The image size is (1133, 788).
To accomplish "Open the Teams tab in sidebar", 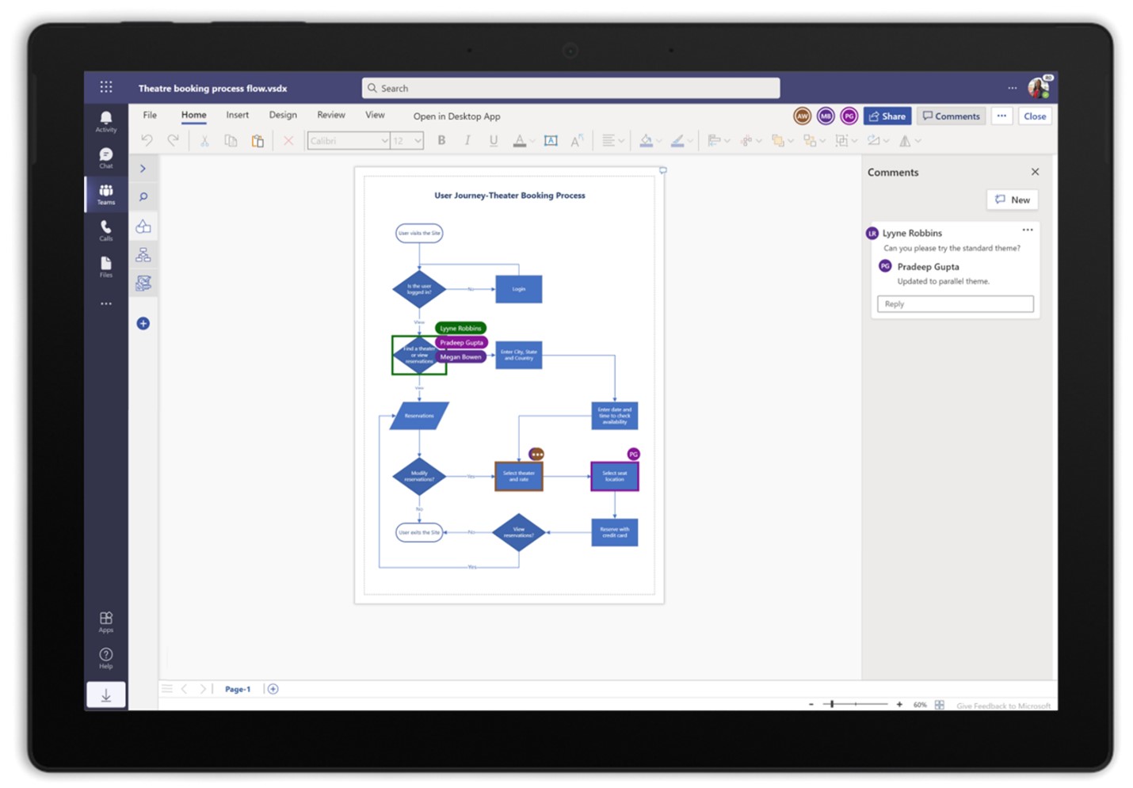I will coord(105,194).
